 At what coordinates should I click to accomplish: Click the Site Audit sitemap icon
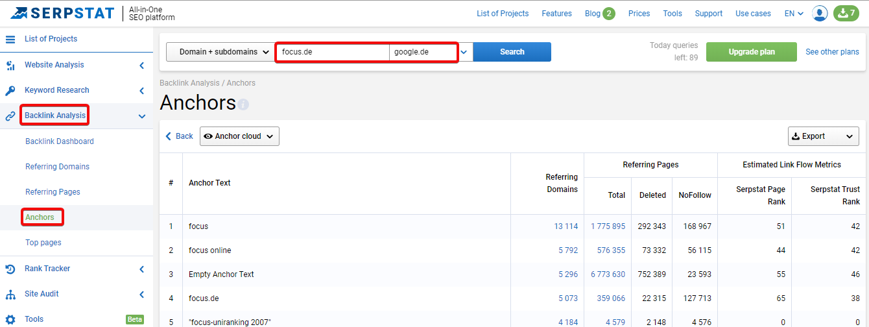(10, 294)
